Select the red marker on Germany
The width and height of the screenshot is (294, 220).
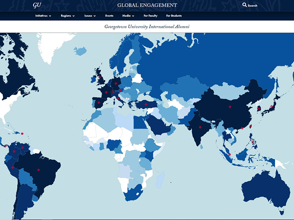116,84
